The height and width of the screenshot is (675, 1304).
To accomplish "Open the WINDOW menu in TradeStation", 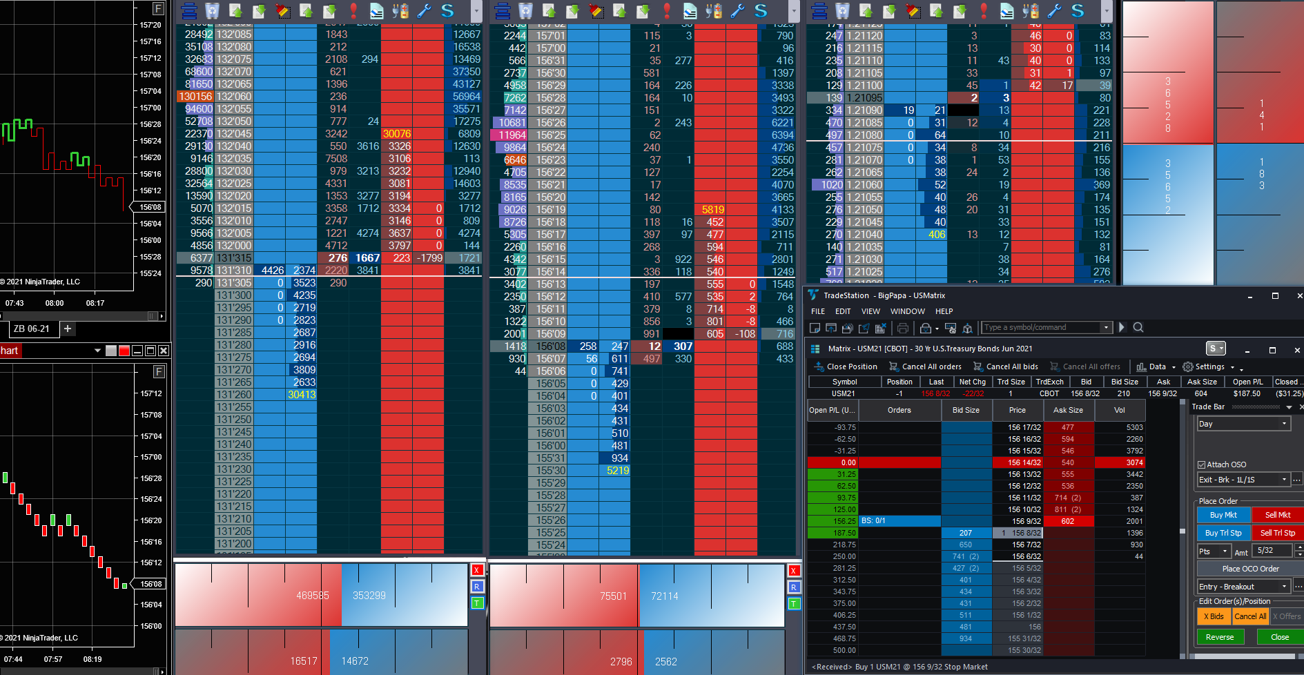I will pyautogui.click(x=908, y=311).
